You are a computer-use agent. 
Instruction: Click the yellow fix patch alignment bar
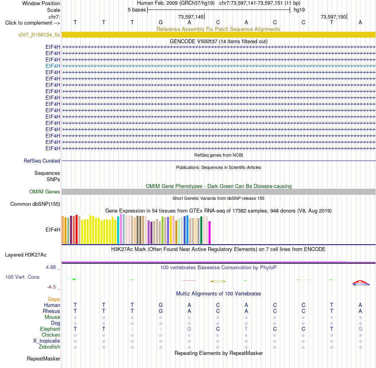click(x=218, y=35)
